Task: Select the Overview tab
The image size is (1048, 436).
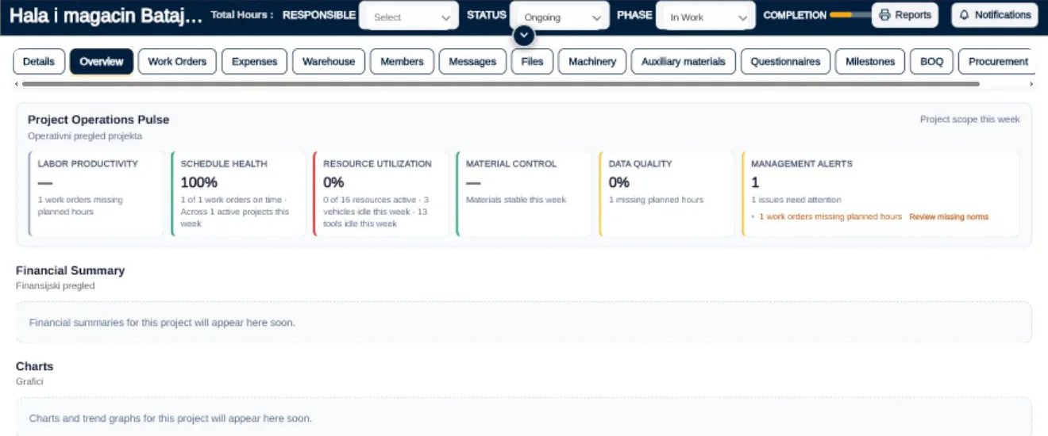Action: (x=102, y=62)
